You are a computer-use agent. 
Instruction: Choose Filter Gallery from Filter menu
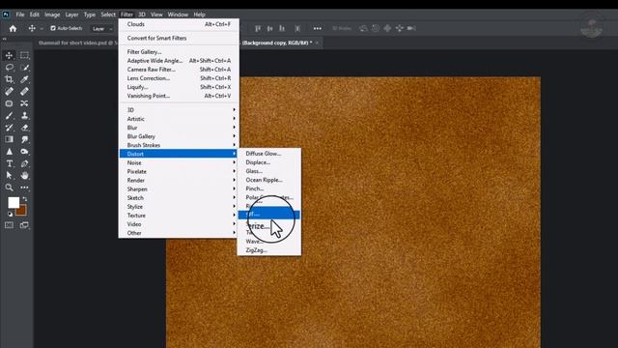tap(179, 51)
